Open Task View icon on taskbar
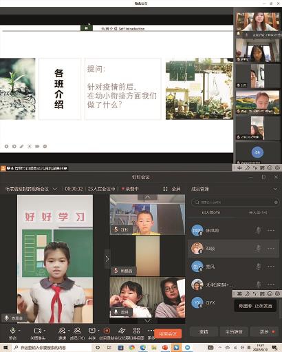This screenshot has height=352, width=282. (x=109, y=348)
